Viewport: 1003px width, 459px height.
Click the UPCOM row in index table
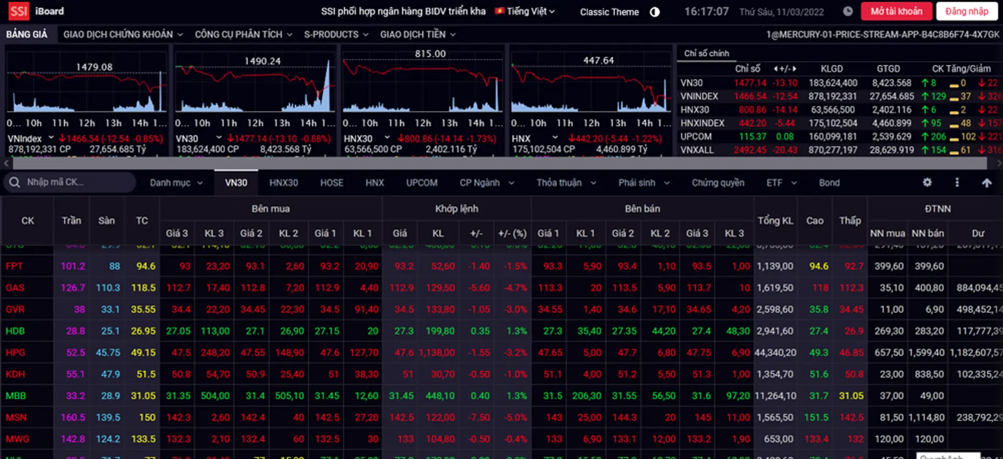[840, 136]
